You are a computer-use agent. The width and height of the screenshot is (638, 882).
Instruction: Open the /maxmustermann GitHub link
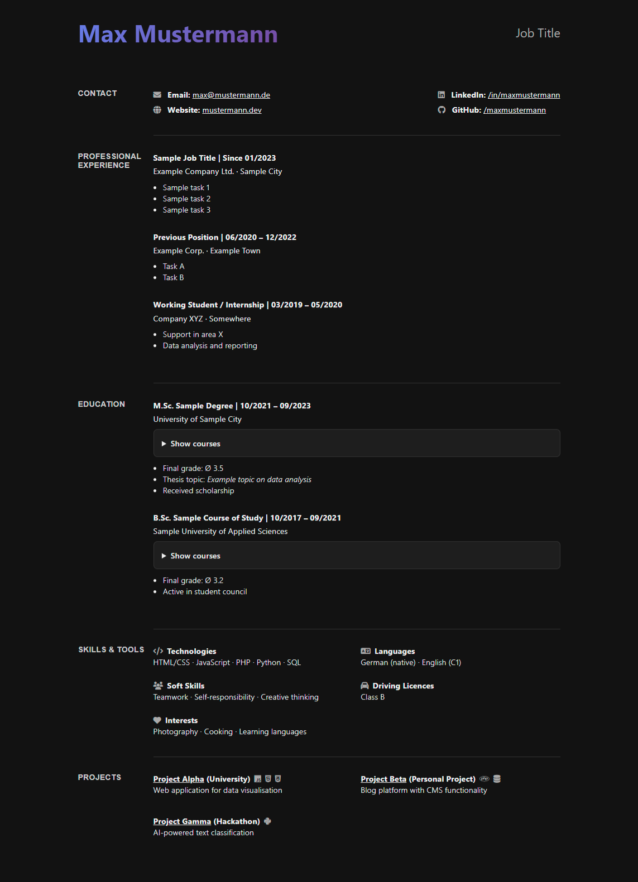point(515,110)
